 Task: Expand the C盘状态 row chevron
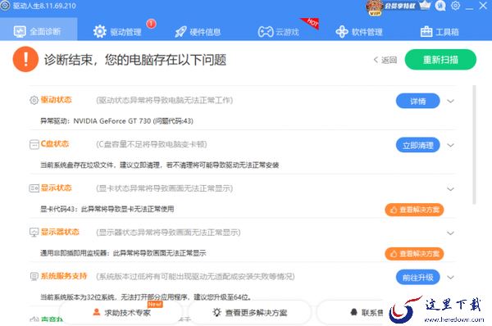(x=450, y=145)
